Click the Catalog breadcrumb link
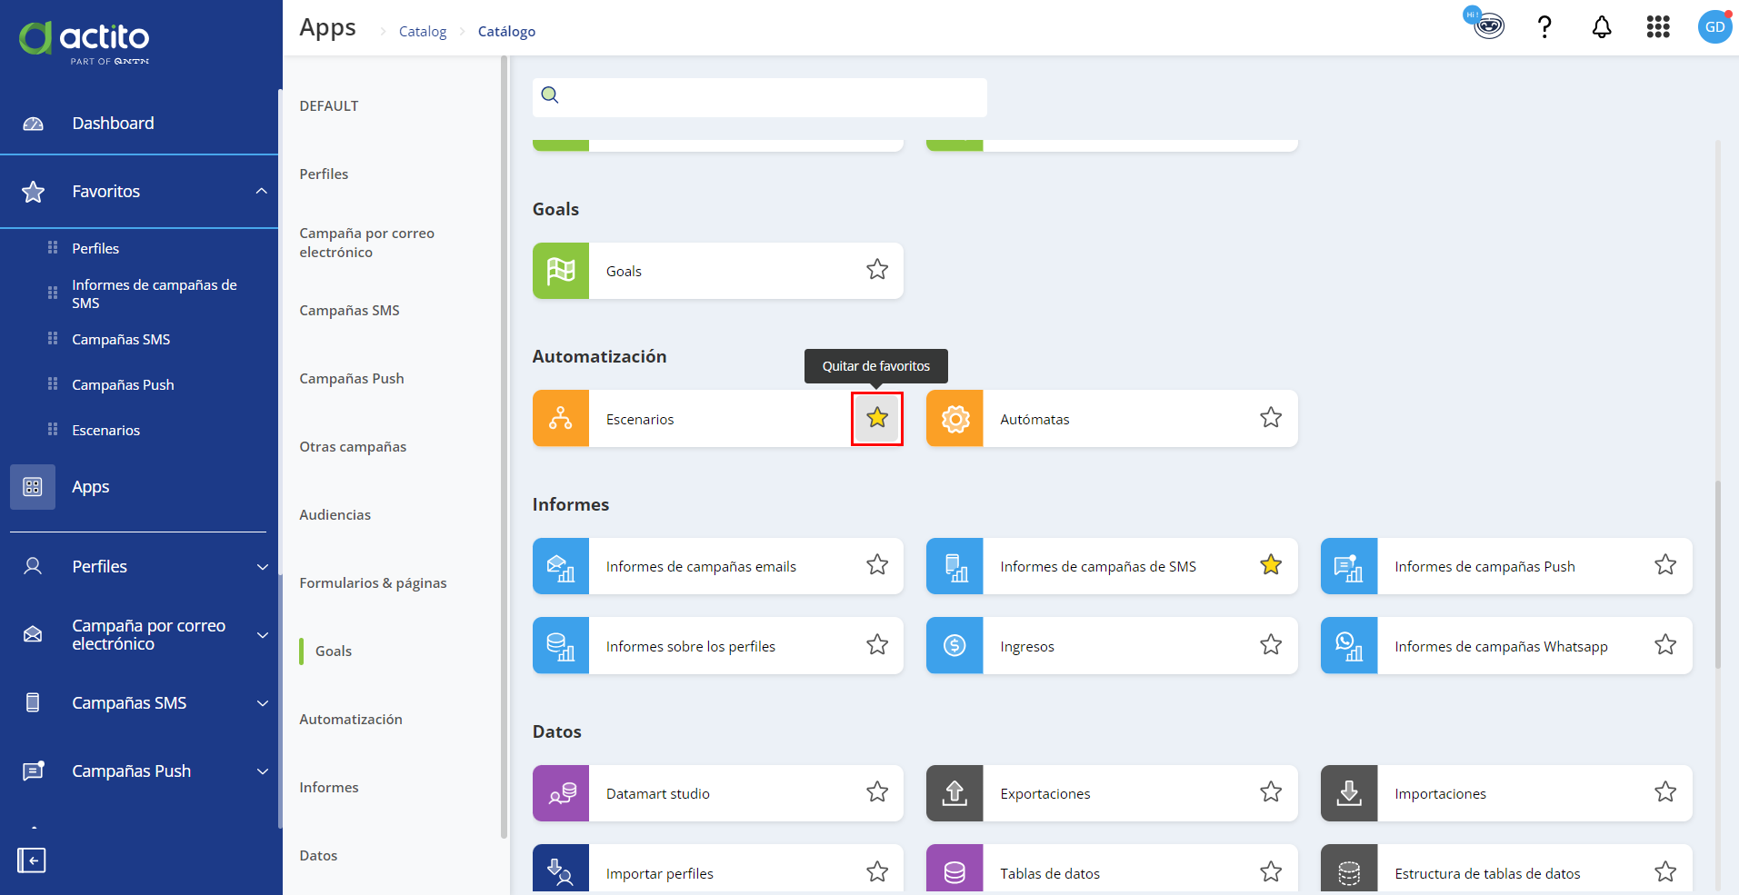 (x=423, y=31)
